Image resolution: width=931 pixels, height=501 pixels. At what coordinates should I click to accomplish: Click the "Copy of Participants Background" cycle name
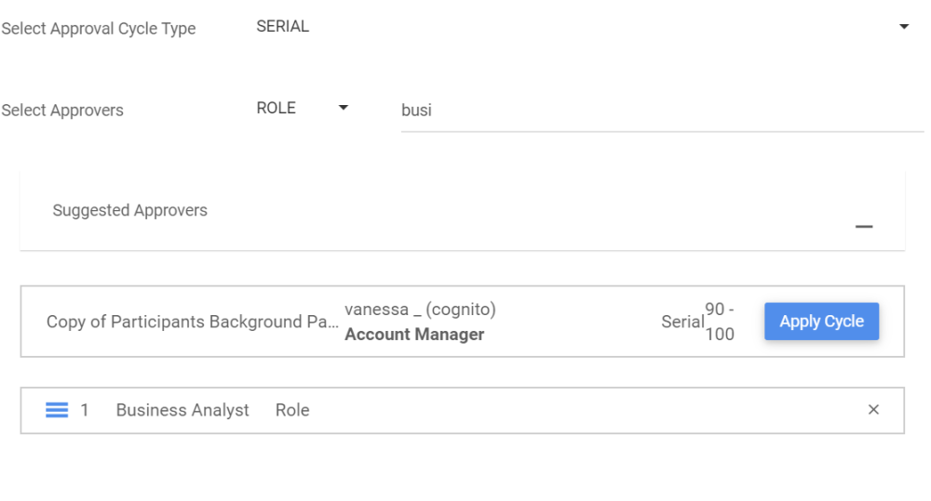[x=193, y=323]
